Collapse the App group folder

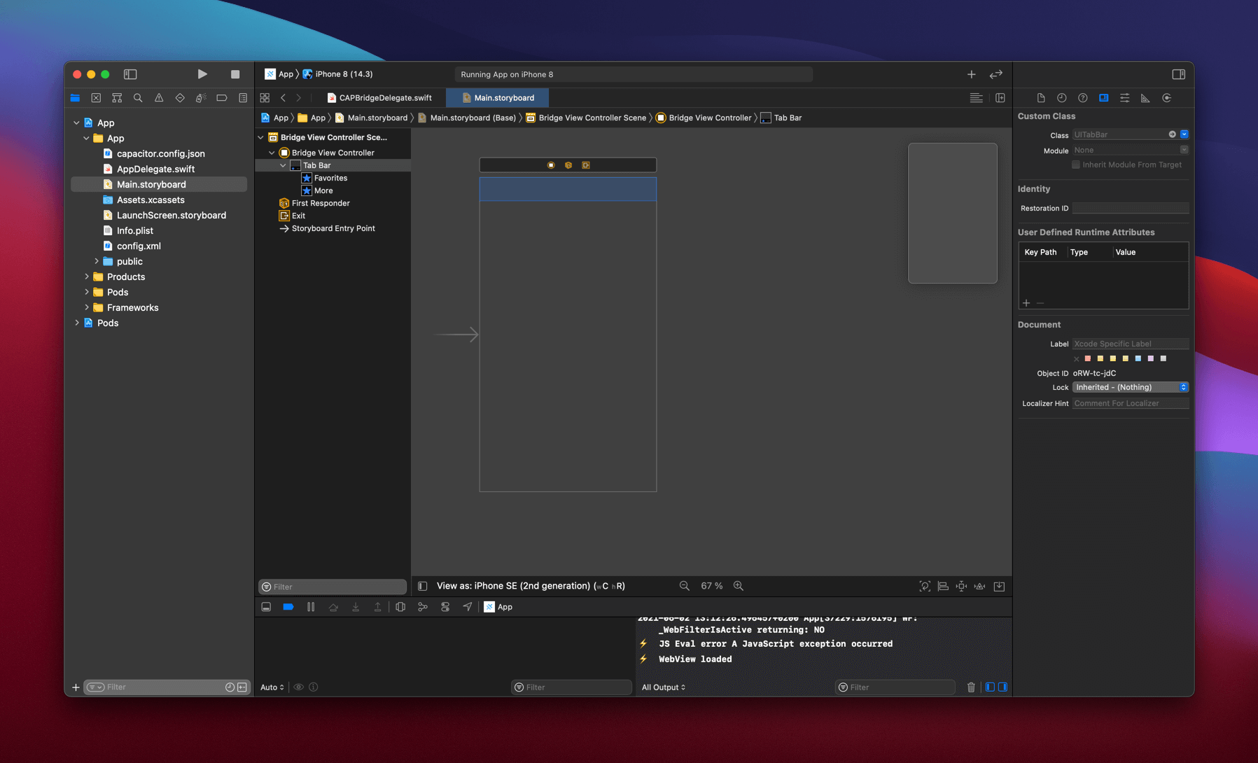pos(86,138)
